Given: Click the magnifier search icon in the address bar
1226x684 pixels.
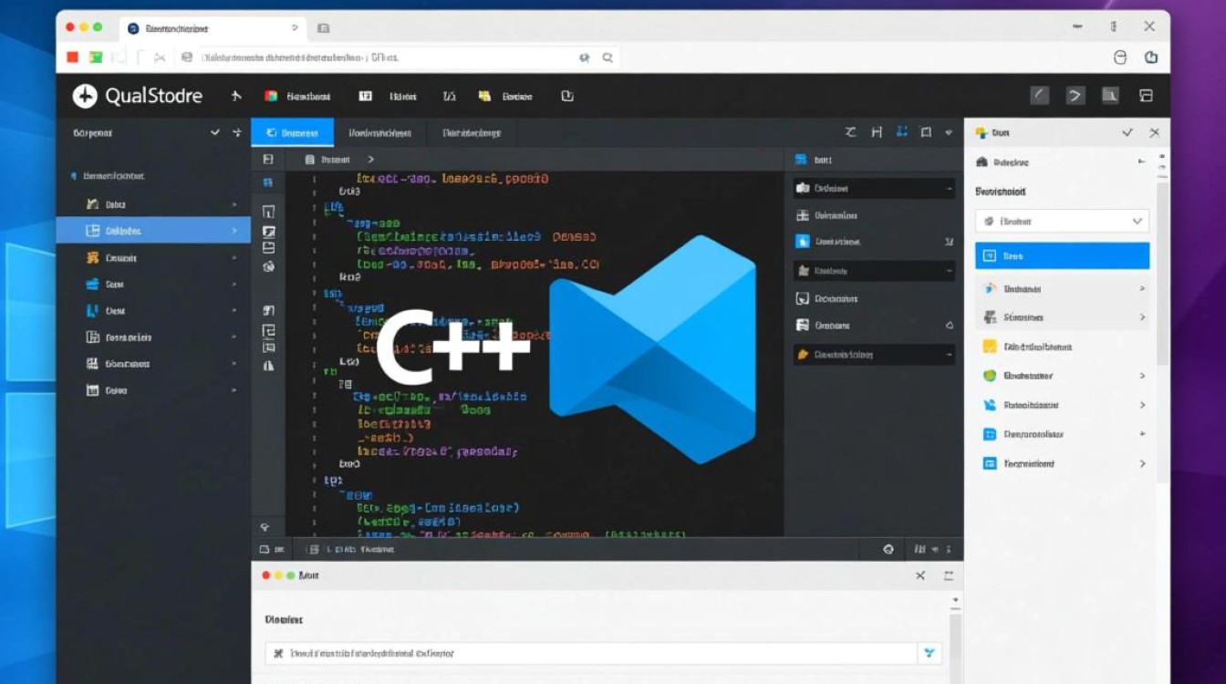Looking at the screenshot, I should coord(608,57).
